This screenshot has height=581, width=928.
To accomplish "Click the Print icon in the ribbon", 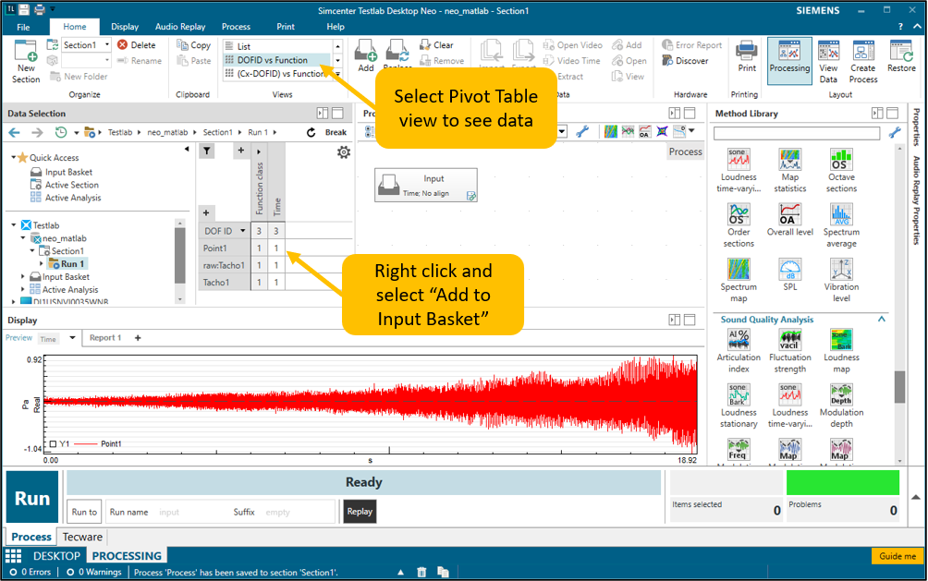I will (746, 56).
